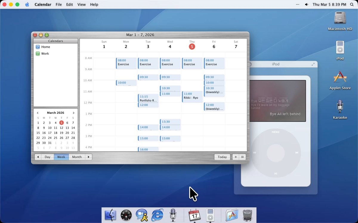The width and height of the screenshot is (358, 223).
Task: Click the volume icon in menu bar
Action: 306,4
